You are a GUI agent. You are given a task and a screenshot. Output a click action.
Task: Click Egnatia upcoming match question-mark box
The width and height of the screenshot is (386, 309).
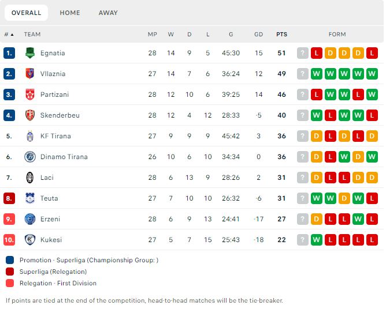pyautogui.click(x=303, y=53)
